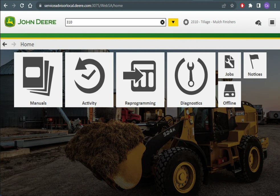280x196 pixels.
Task: Open the Diagnostics wrench tile
Action: [191, 79]
